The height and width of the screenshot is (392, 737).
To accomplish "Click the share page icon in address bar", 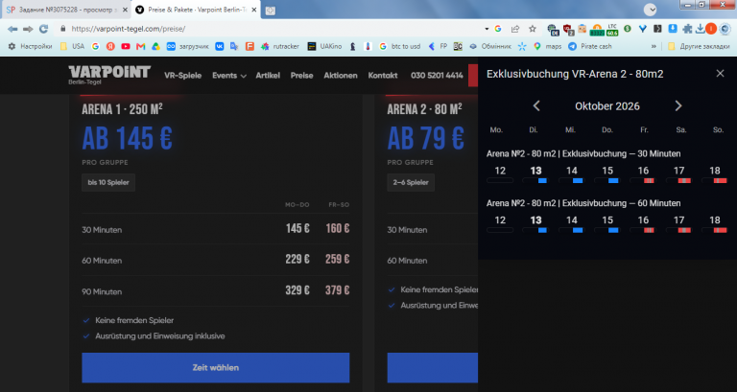I will 515,29.
